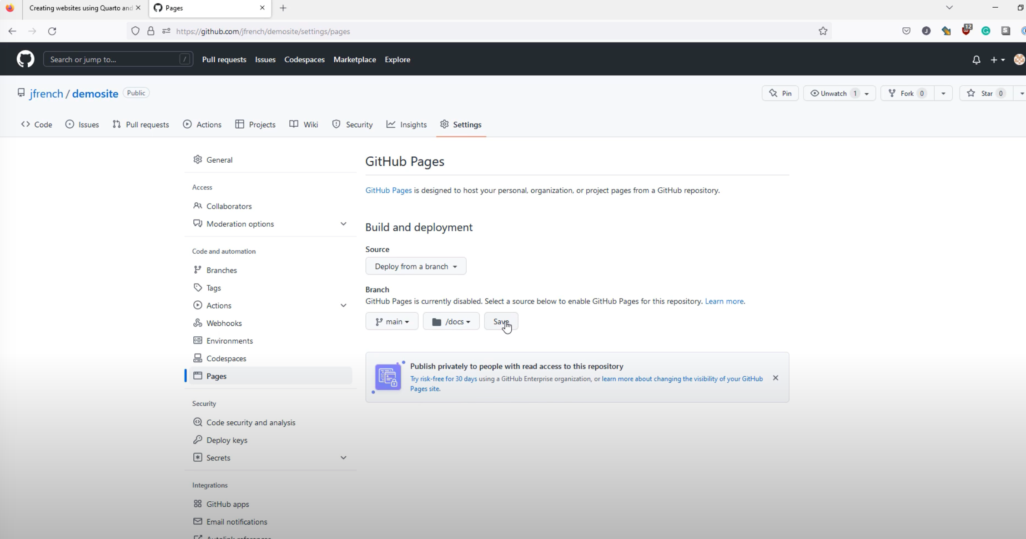
Task: Open Pull requests repository tab
Action: coord(141,125)
